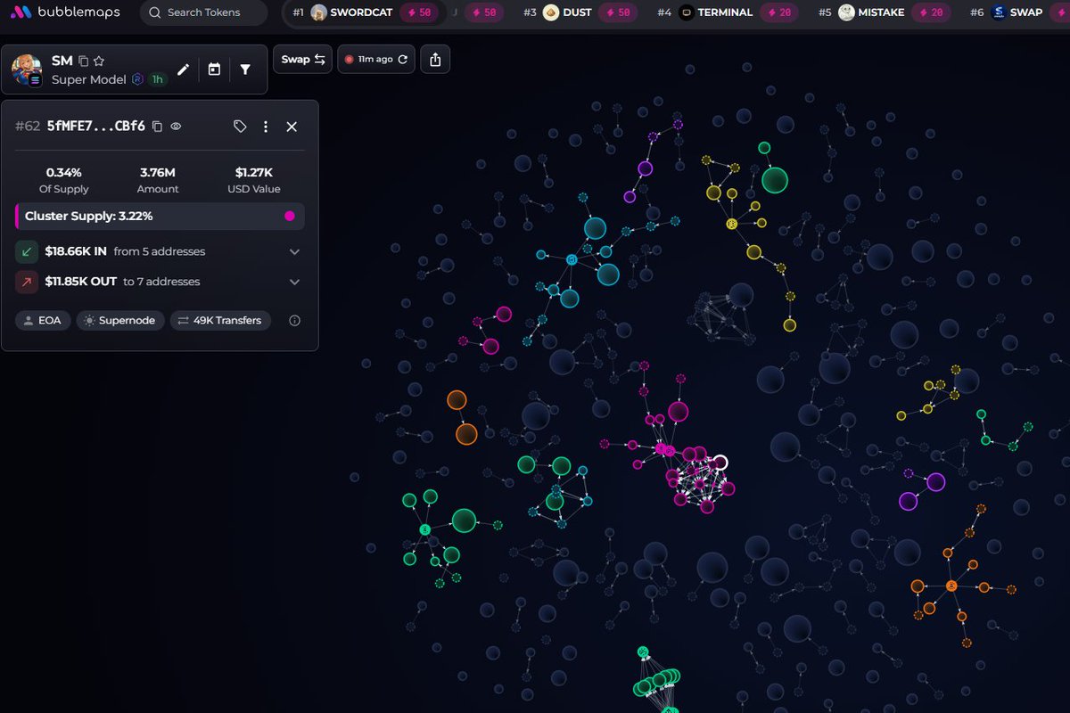This screenshot has width=1070, height=713.
Task: Copy wallet address 5fMFE7...CBf6
Action: point(157,127)
